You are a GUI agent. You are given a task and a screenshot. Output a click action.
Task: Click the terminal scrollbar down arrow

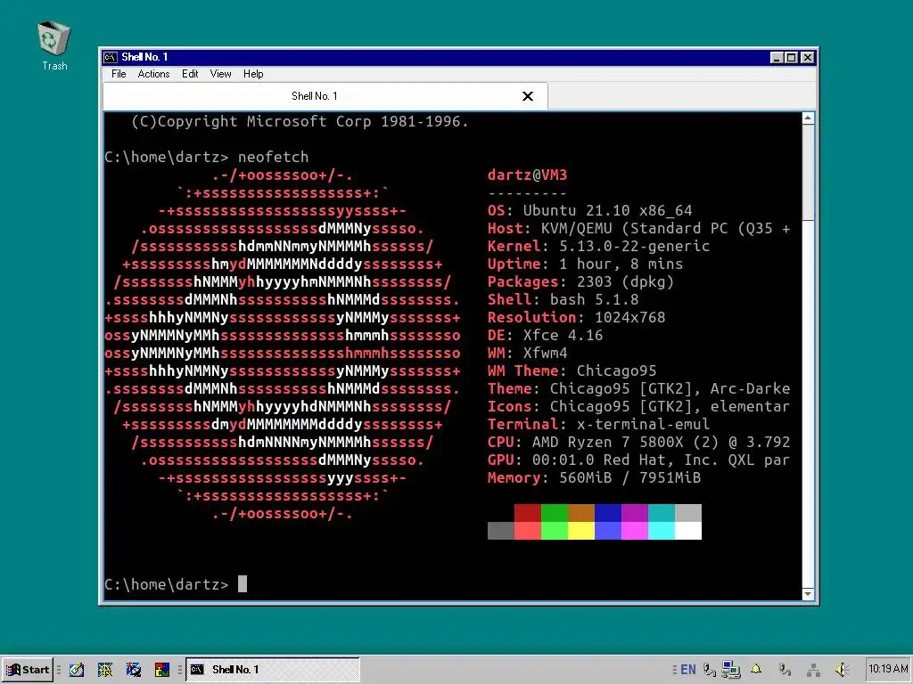coord(808,594)
